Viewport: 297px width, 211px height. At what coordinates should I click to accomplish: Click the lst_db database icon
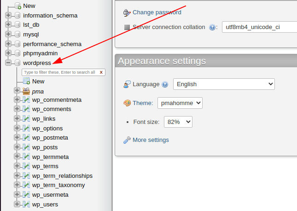pyautogui.click(x=17, y=24)
